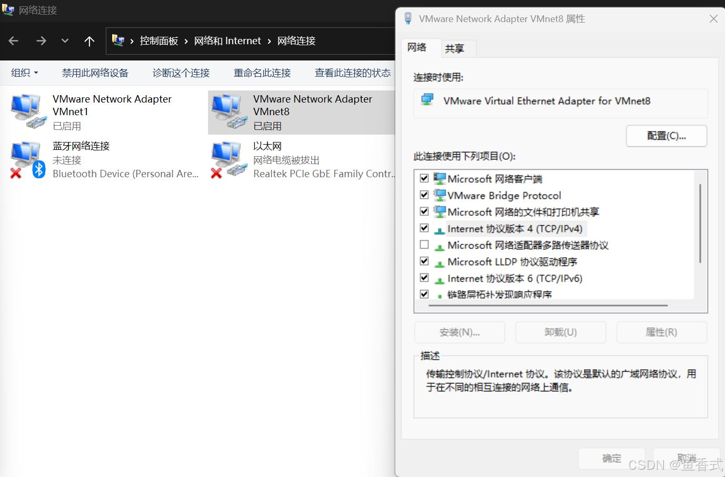Go back with the left arrow button

click(x=14, y=41)
